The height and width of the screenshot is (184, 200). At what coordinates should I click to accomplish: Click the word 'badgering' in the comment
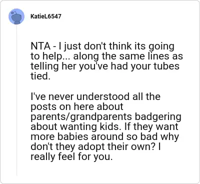tap(158, 117)
